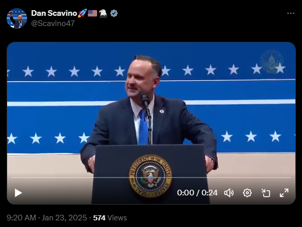The height and width of the screenshot is (227, 302).
Task: Open Dan Scavino display name link
Action: [x=54, y=13]
